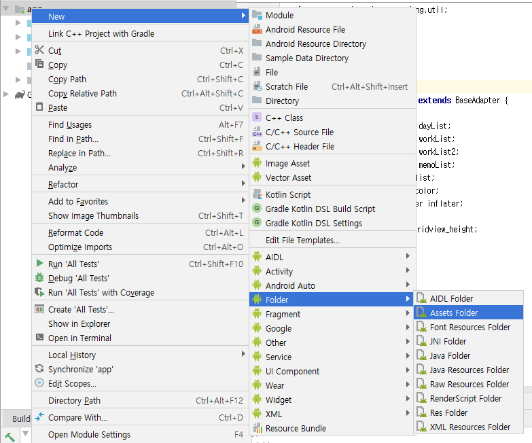Choose Copy Relative Path
The width and height of the screenshot is (532, 443).
pyautogui.click(x=140, y=93)
